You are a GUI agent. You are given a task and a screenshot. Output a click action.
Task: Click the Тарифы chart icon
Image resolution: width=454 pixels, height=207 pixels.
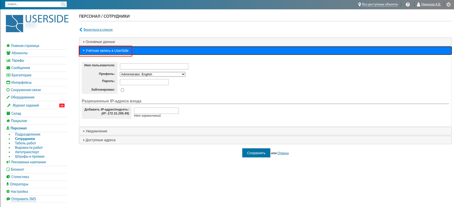[x=8, y=60]
